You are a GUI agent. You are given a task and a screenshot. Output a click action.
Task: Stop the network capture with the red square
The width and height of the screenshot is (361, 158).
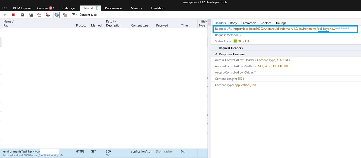pos(14,15)
